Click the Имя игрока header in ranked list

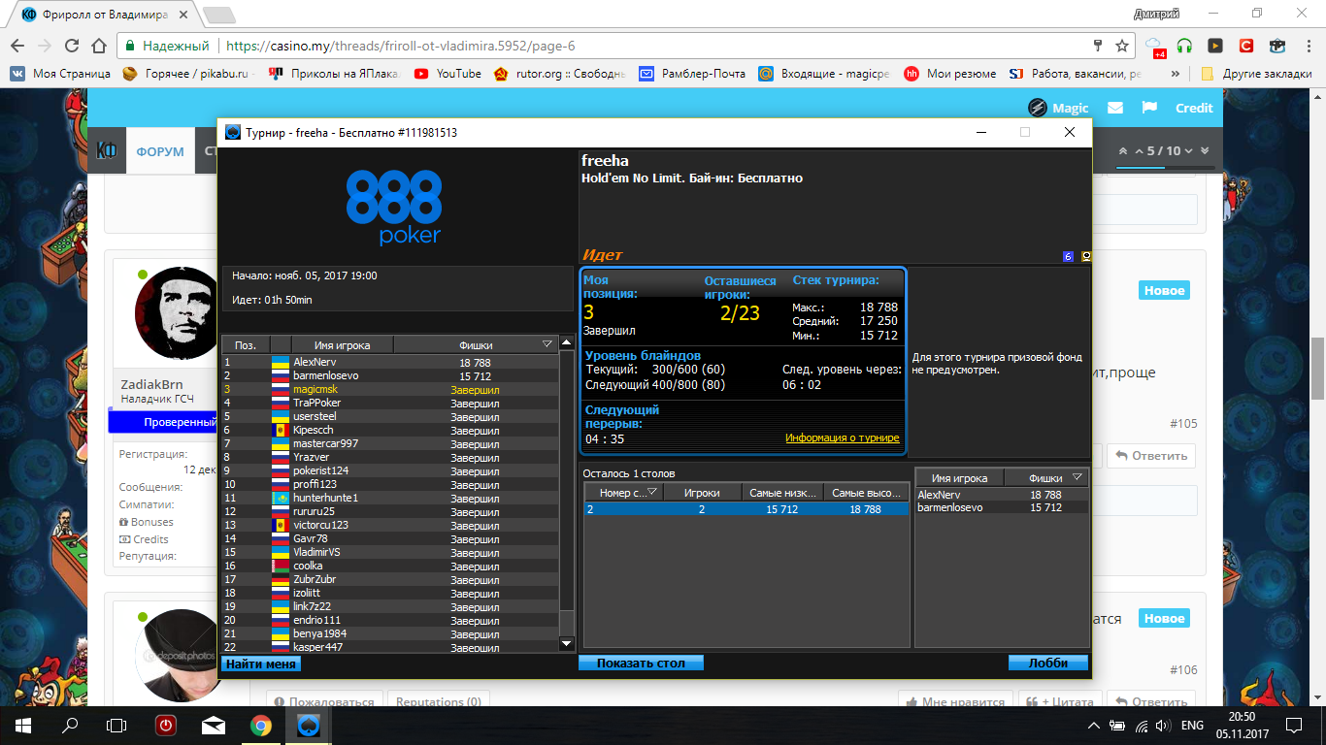point(344,344)
